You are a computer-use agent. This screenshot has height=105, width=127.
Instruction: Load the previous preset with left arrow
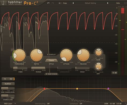click(73, 3)
